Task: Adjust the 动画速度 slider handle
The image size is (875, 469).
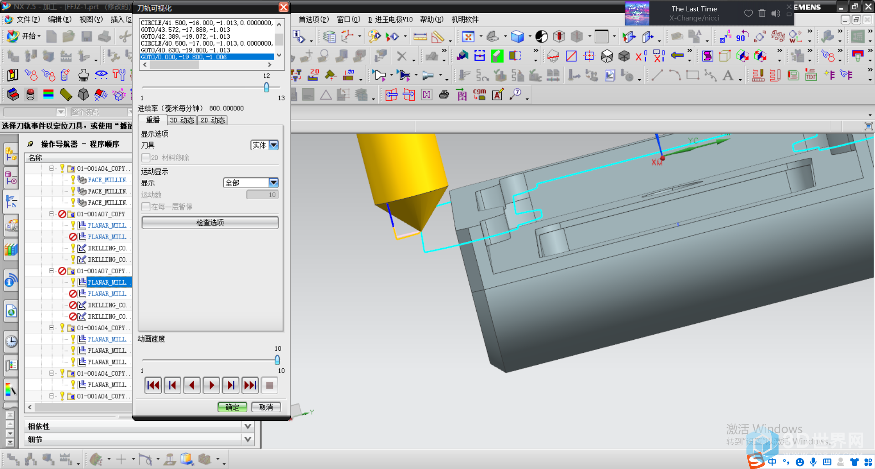Action: point(277,360)
